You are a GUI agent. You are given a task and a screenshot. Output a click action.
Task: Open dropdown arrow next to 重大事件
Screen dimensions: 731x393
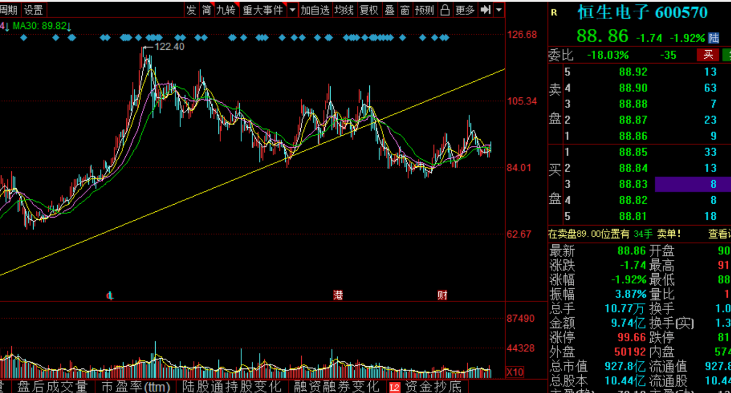click(x=292, y=10)
